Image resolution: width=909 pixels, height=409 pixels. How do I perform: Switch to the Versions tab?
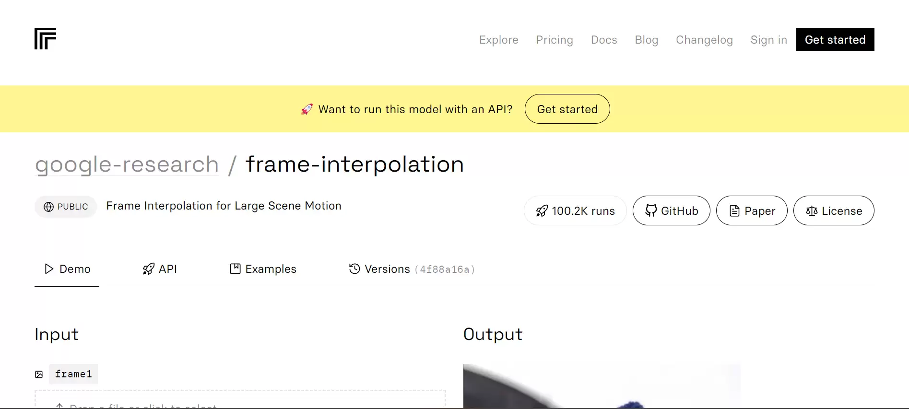tap(412, 269)
